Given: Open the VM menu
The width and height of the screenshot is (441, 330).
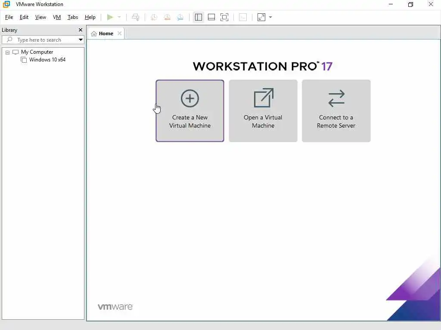Looking at the screenshot, I should 57,17.
